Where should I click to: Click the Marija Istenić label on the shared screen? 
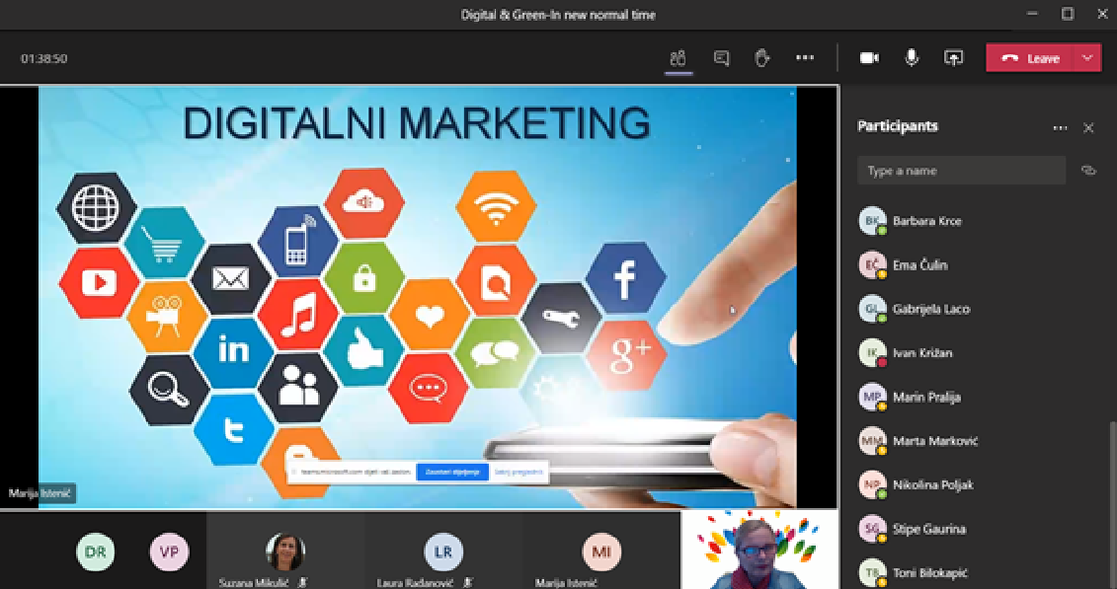pyautogui.click(x=40, y=493)
